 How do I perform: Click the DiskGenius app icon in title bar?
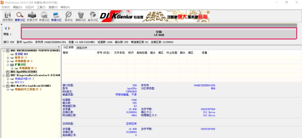click(2, 2)
